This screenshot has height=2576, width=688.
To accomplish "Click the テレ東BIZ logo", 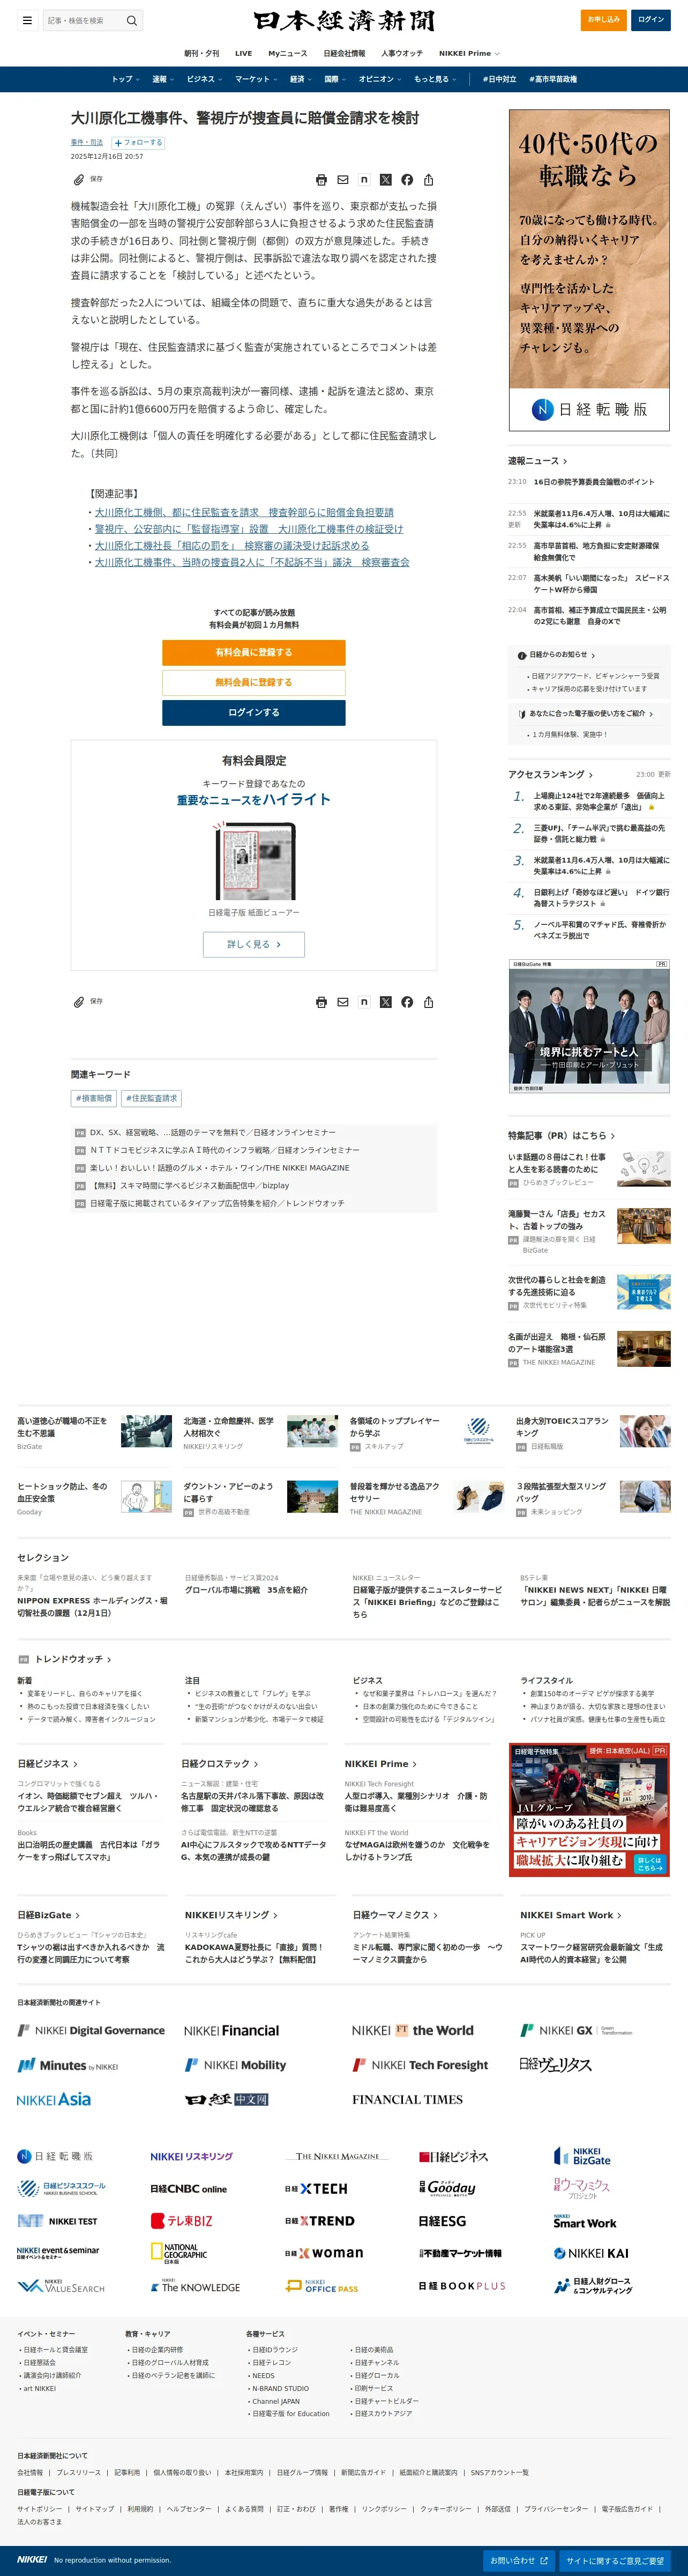I will (182, 2221).
